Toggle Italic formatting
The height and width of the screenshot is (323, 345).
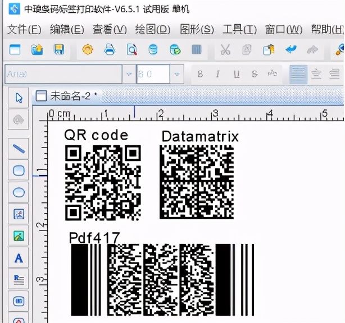(218, 74)
